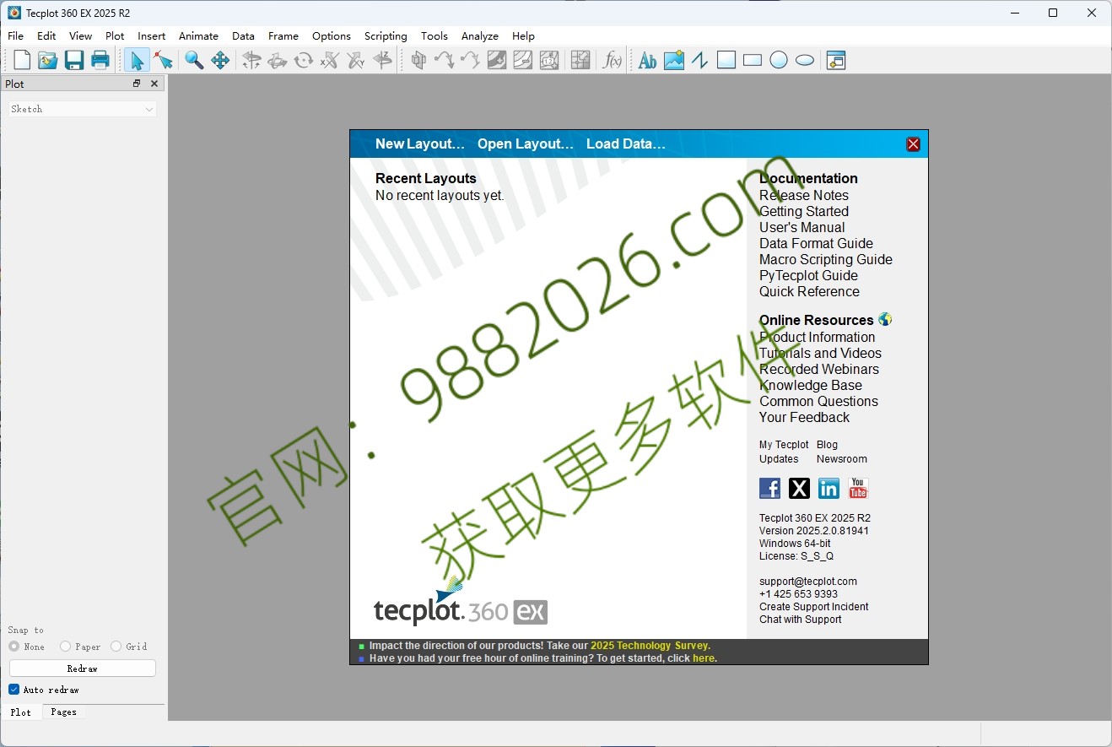
Task: Select the Add Streamtrace tool
Action: pos(445,60)
